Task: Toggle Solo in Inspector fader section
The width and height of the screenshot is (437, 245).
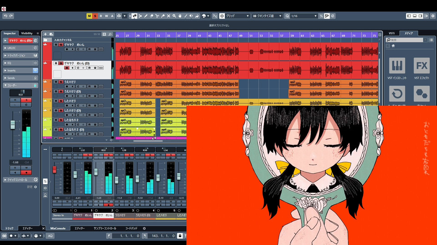Action: pos(26,100)
